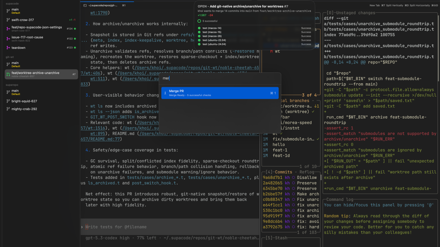Select the swift-crow-317 worktree

tap(42, 20)
